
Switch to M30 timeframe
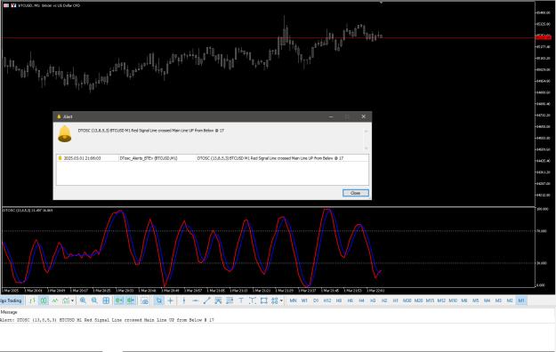[x=407, y=300]
